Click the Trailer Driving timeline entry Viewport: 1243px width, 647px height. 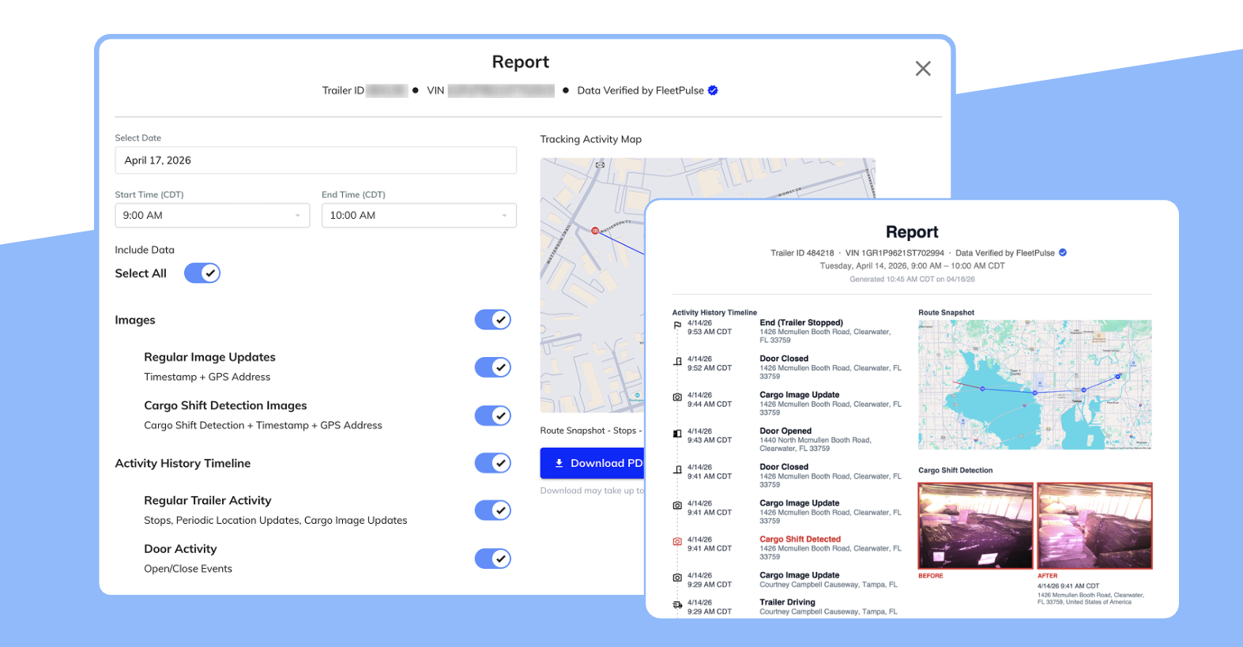[828, 607]
